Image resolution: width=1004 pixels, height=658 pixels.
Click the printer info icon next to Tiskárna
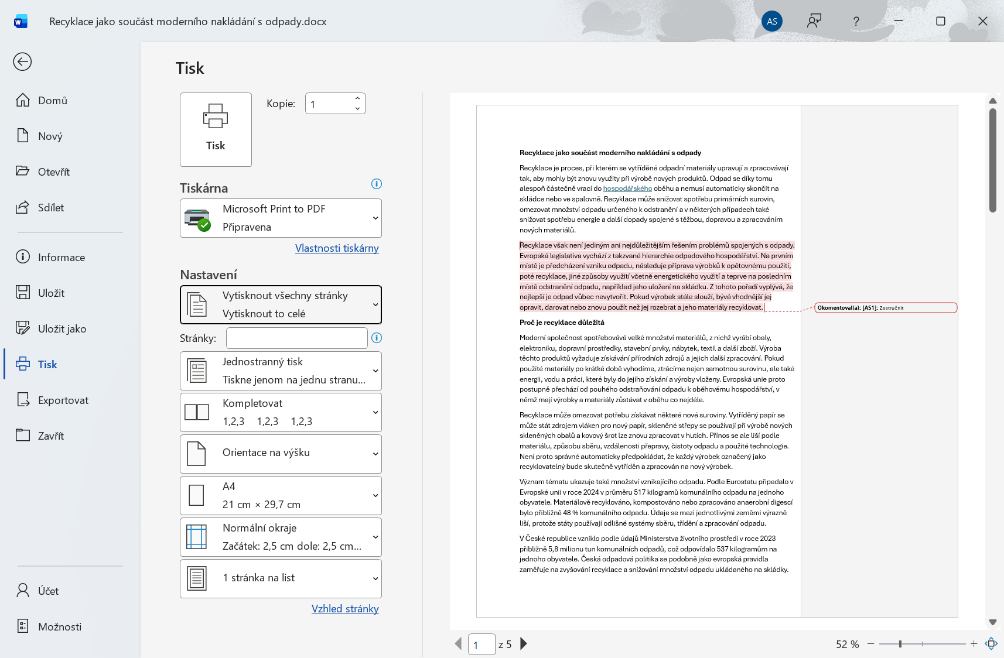377,184
